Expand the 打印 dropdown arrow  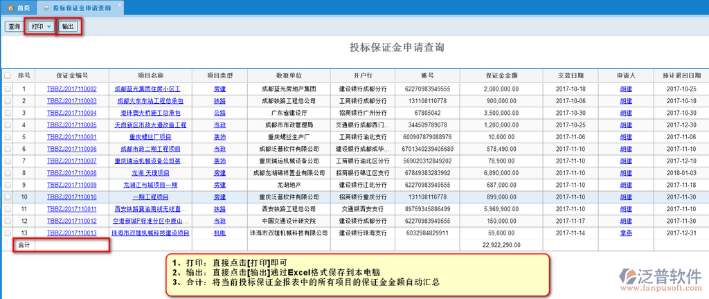49,26
